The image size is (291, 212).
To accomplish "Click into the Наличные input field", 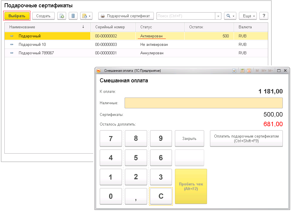I will [x=204, y=103].
